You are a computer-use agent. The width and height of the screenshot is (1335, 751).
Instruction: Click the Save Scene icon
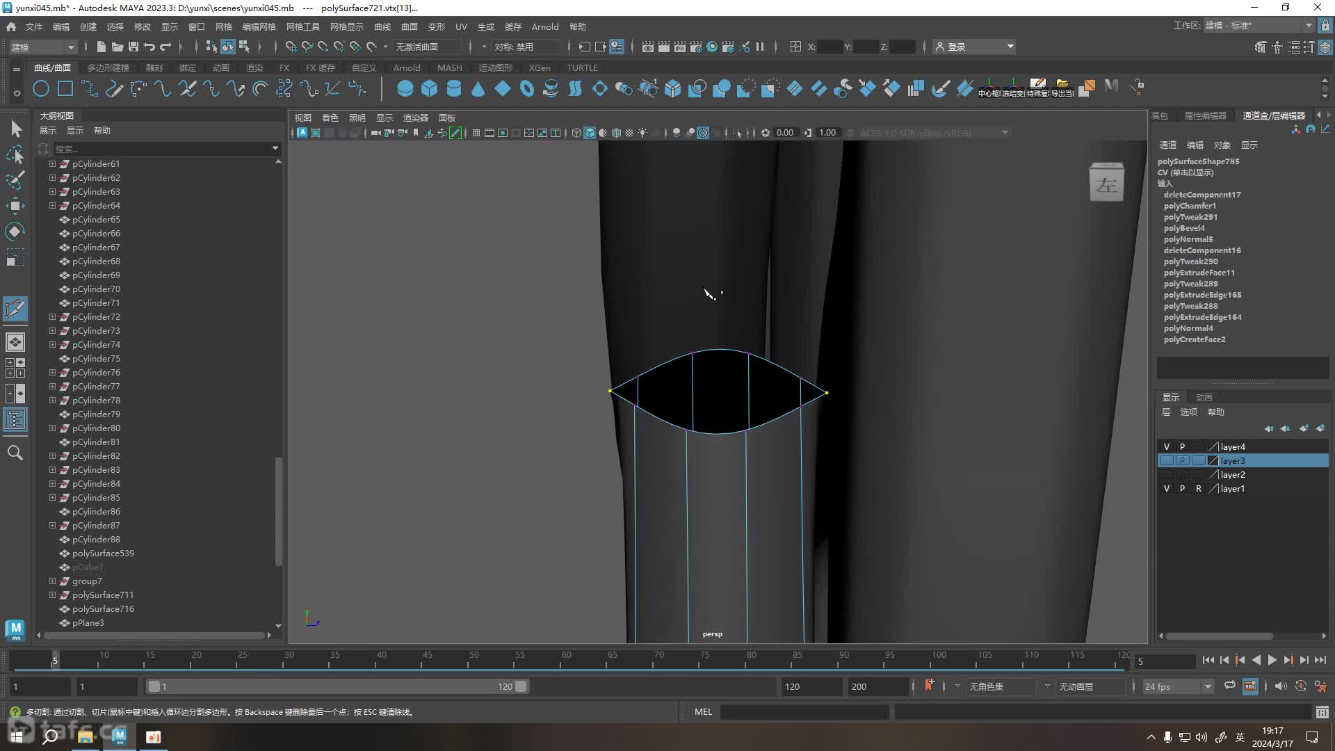(133, 47)
